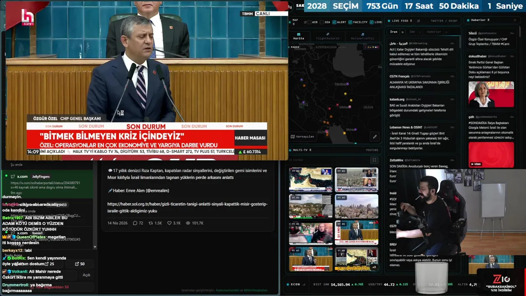Select the İBB feed tab
The height and width of the screenshot is (296, 526).
pyautogui.click(x=412, y=32)
